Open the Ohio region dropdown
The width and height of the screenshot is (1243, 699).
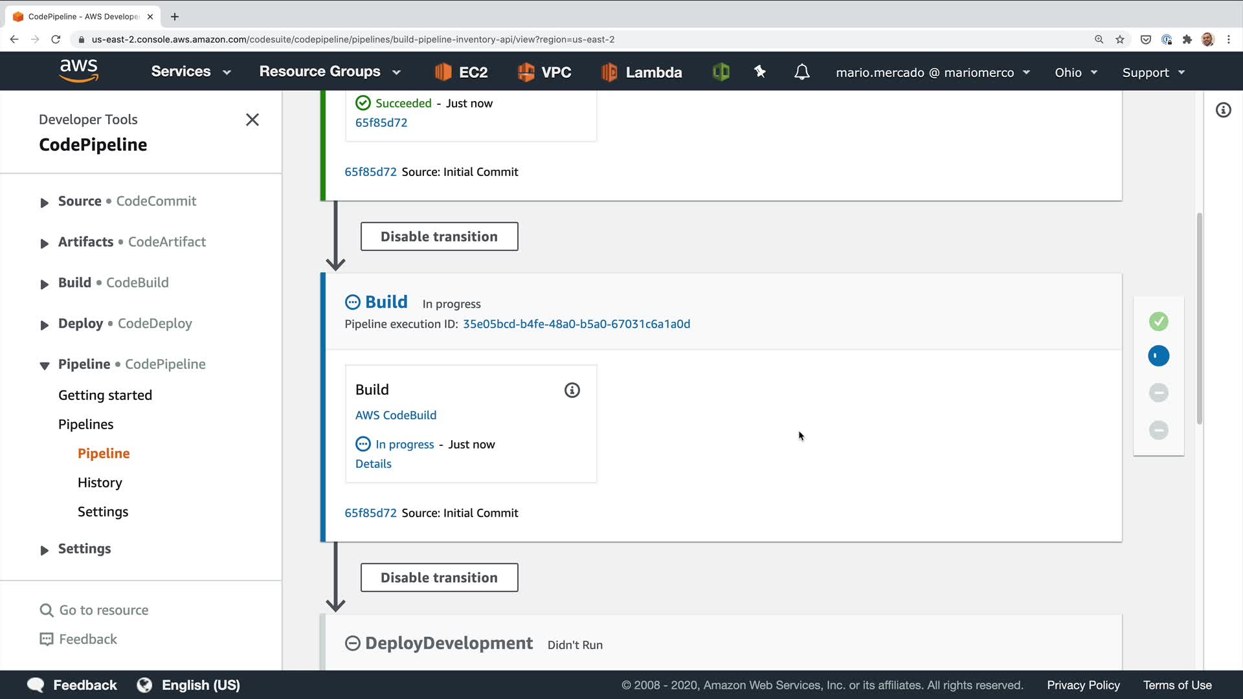tap(1075, 72)
